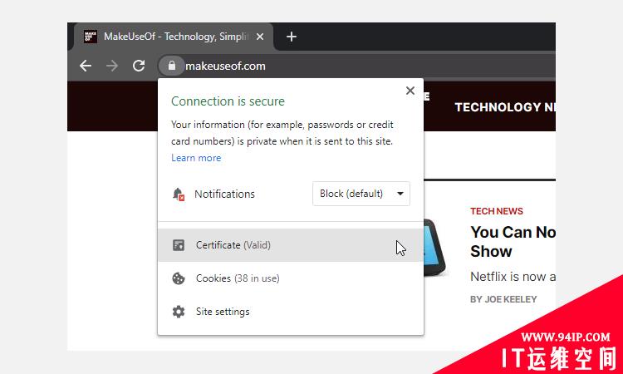
Task: Expand notifications permission dropdown arrow
Action: (400, 194)
